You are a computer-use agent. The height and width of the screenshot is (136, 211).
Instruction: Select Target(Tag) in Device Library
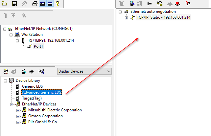click(x=32, y=98)
